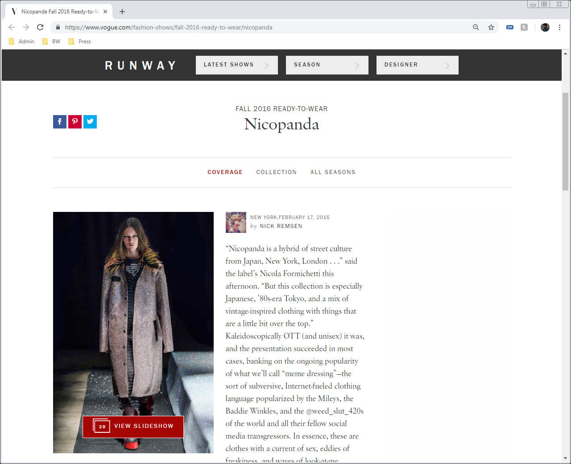Image resolution: width=571 pixels, height=464 pixels.
Task: Share the Nicopanda show on Twitter
Action: pos(90,121)
